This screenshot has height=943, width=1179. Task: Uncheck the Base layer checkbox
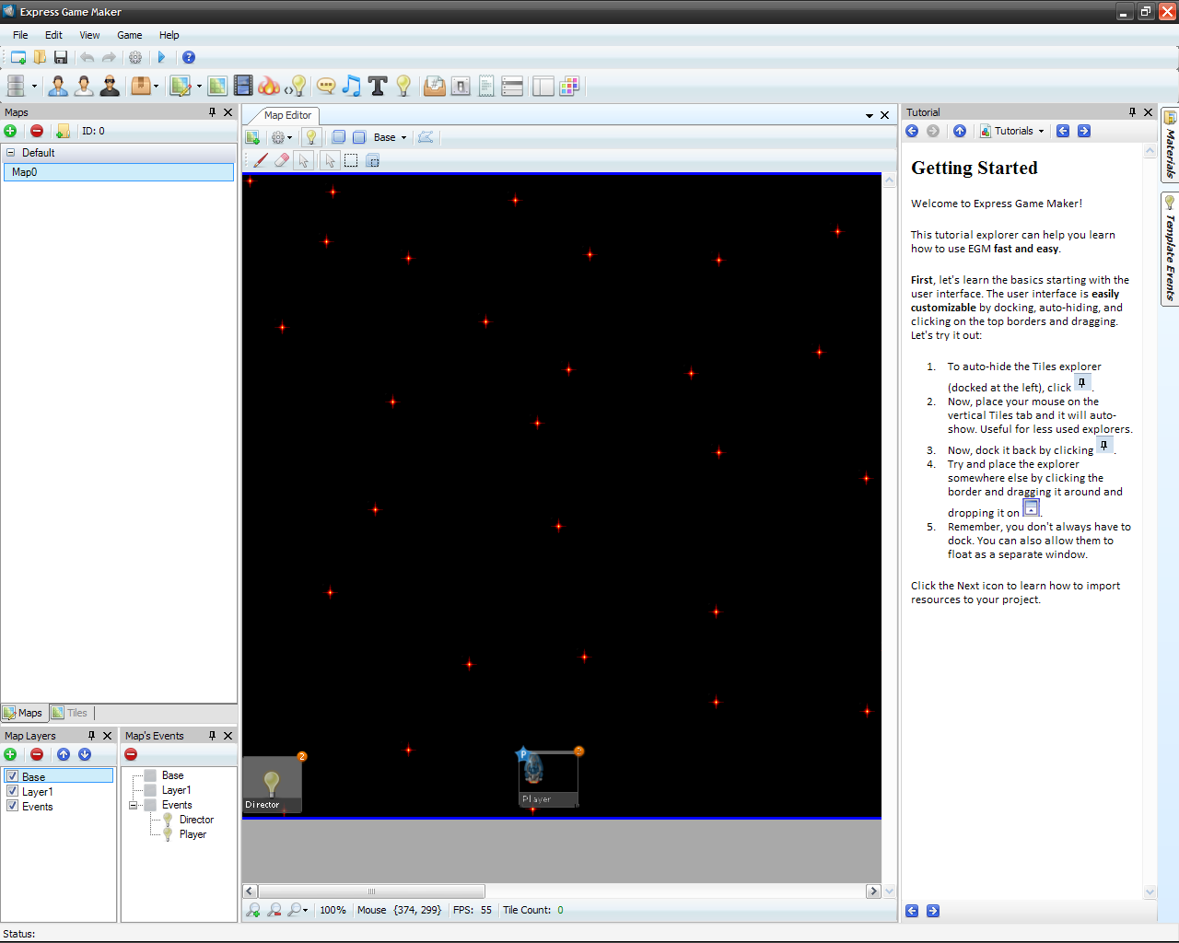pos(13,776)
